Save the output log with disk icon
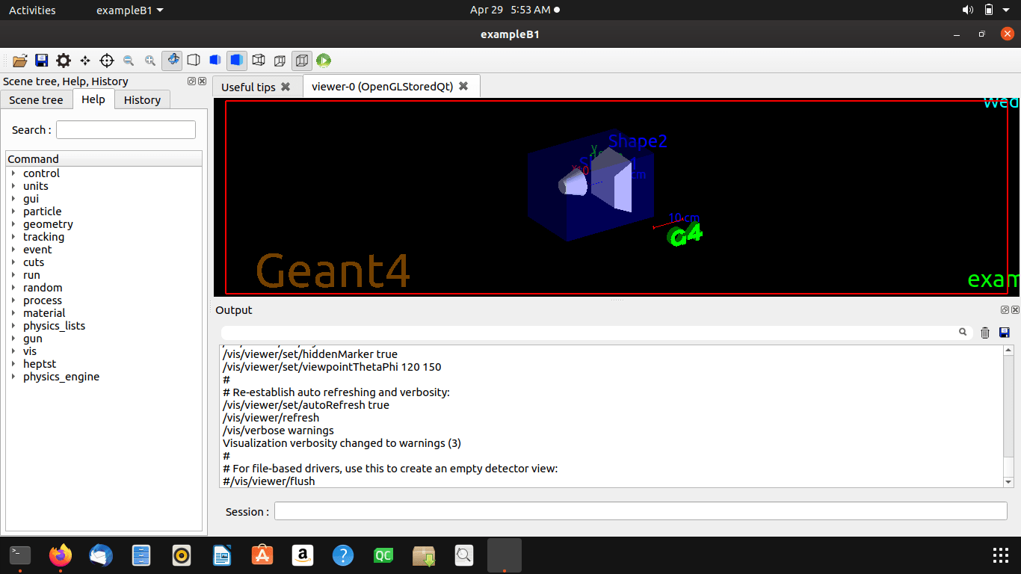Viewport: 1021px width, 574px height. click(x=1004, y=333)
